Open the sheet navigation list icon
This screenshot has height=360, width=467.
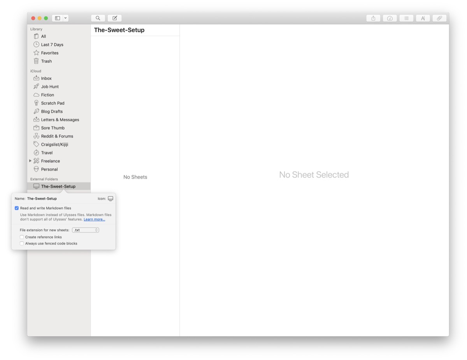406,18
